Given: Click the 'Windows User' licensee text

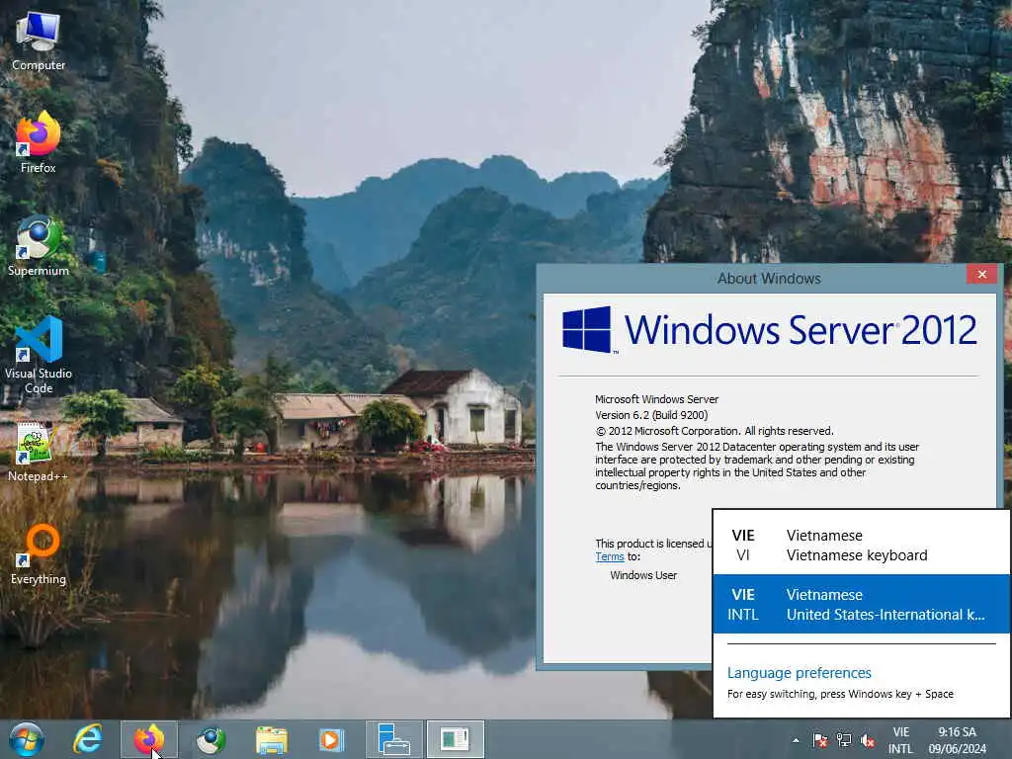Looking at the screenshot, I should [x=643, y=575].
